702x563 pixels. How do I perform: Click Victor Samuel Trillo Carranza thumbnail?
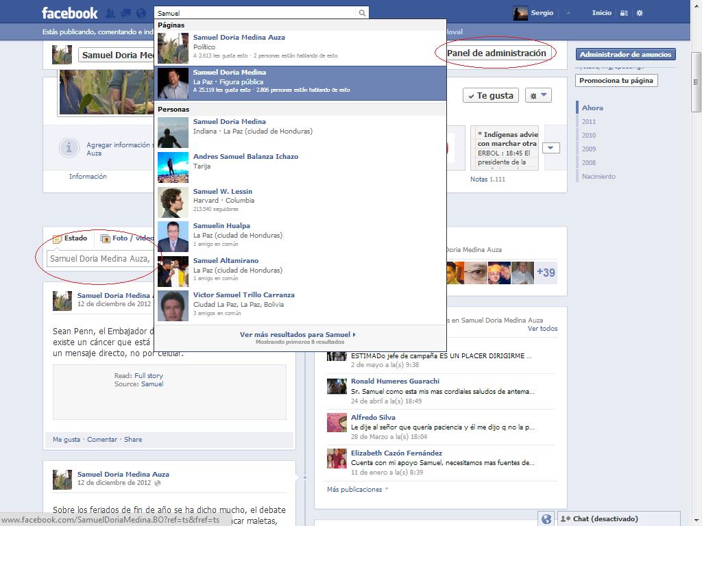pyautogui.click(x=173, y=306)
